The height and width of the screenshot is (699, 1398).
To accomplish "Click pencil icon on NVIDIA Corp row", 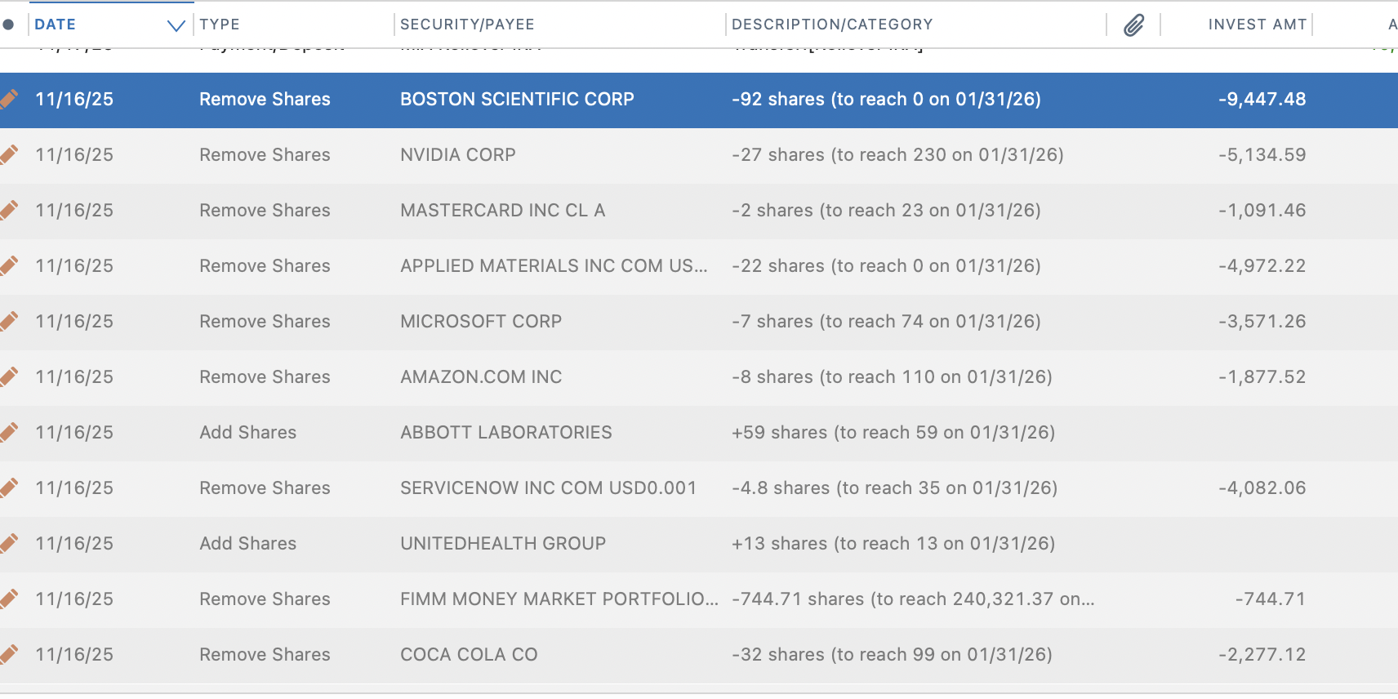I will [9, 155].
